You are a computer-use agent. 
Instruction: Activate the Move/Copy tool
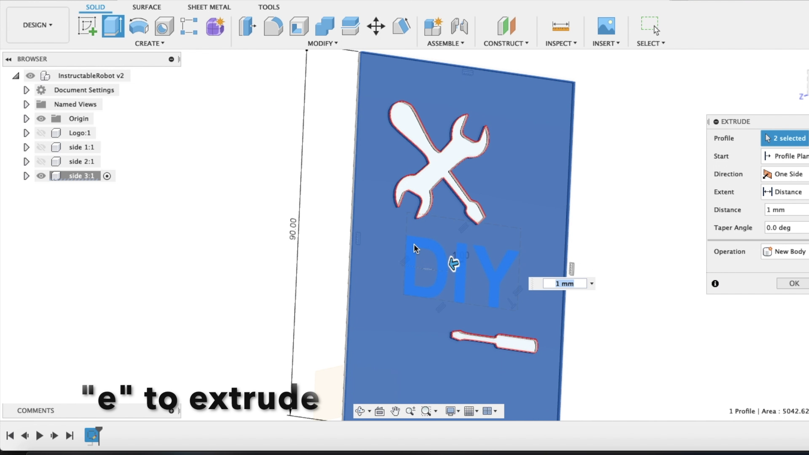pos(375,26)
